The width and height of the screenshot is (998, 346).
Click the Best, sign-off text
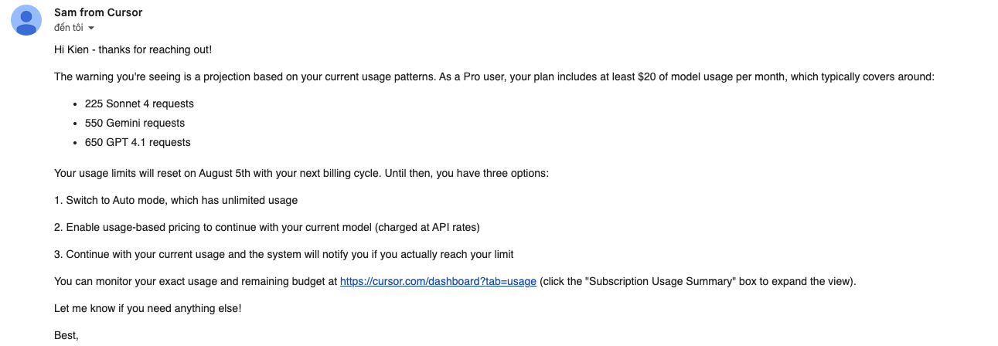point(66,335)
